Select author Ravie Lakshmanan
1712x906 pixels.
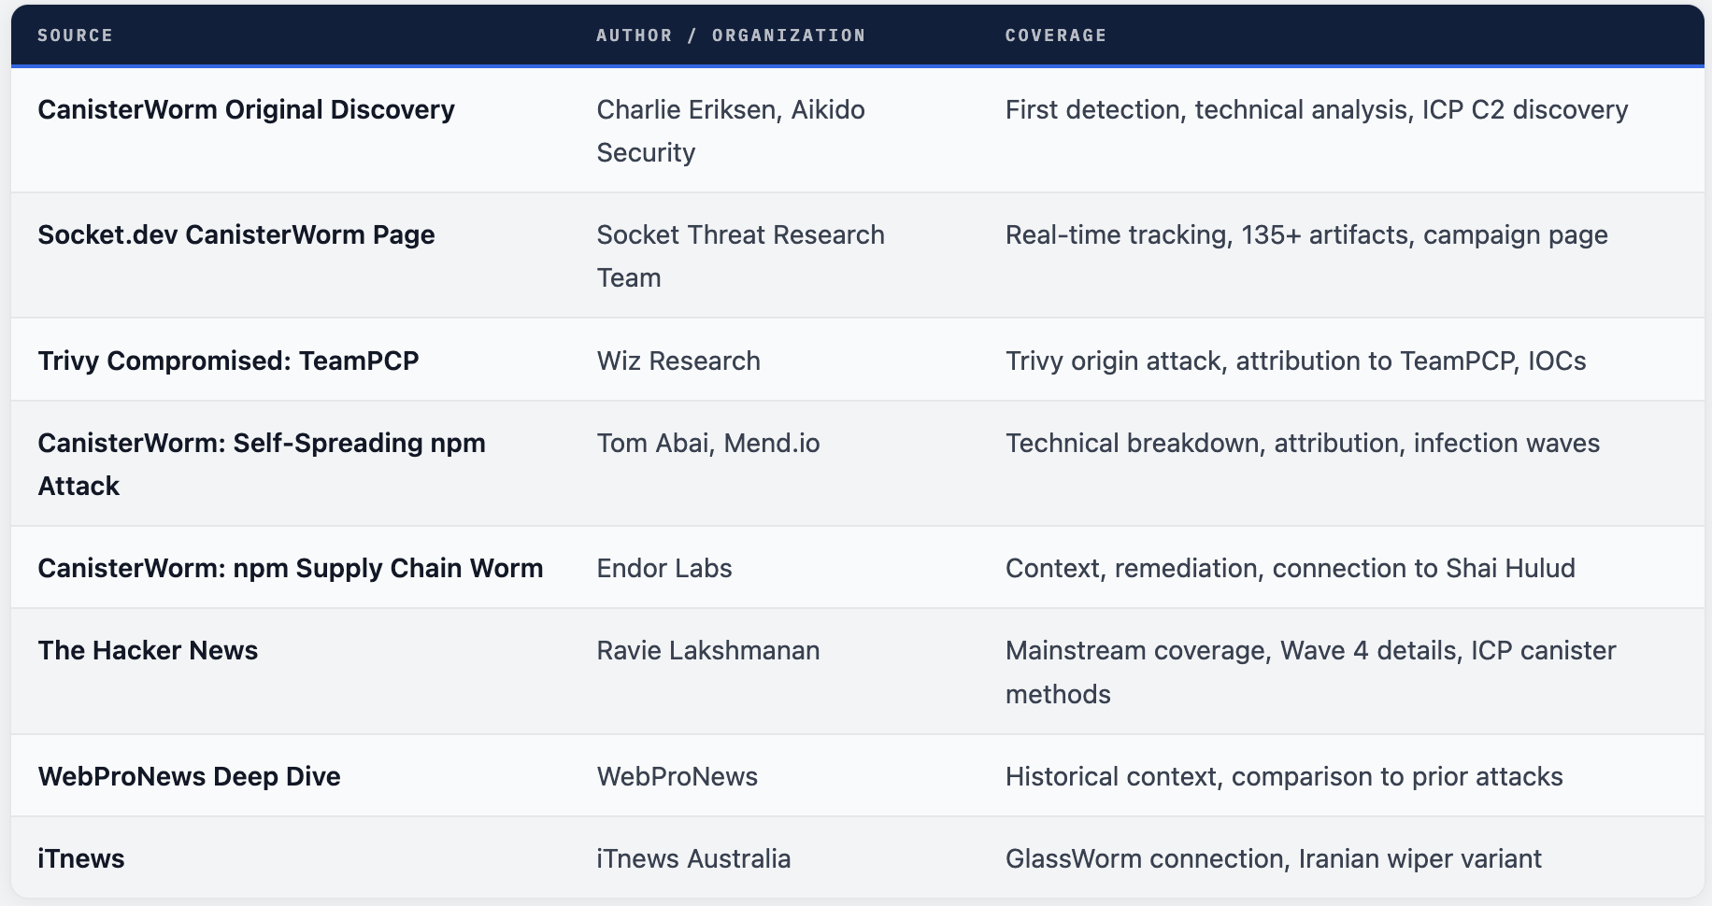(707, 651)
